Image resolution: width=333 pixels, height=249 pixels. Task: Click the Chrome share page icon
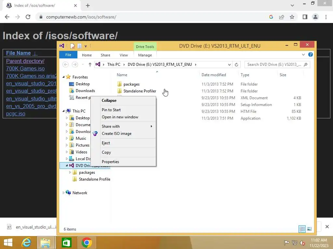[x=282, y=17]
